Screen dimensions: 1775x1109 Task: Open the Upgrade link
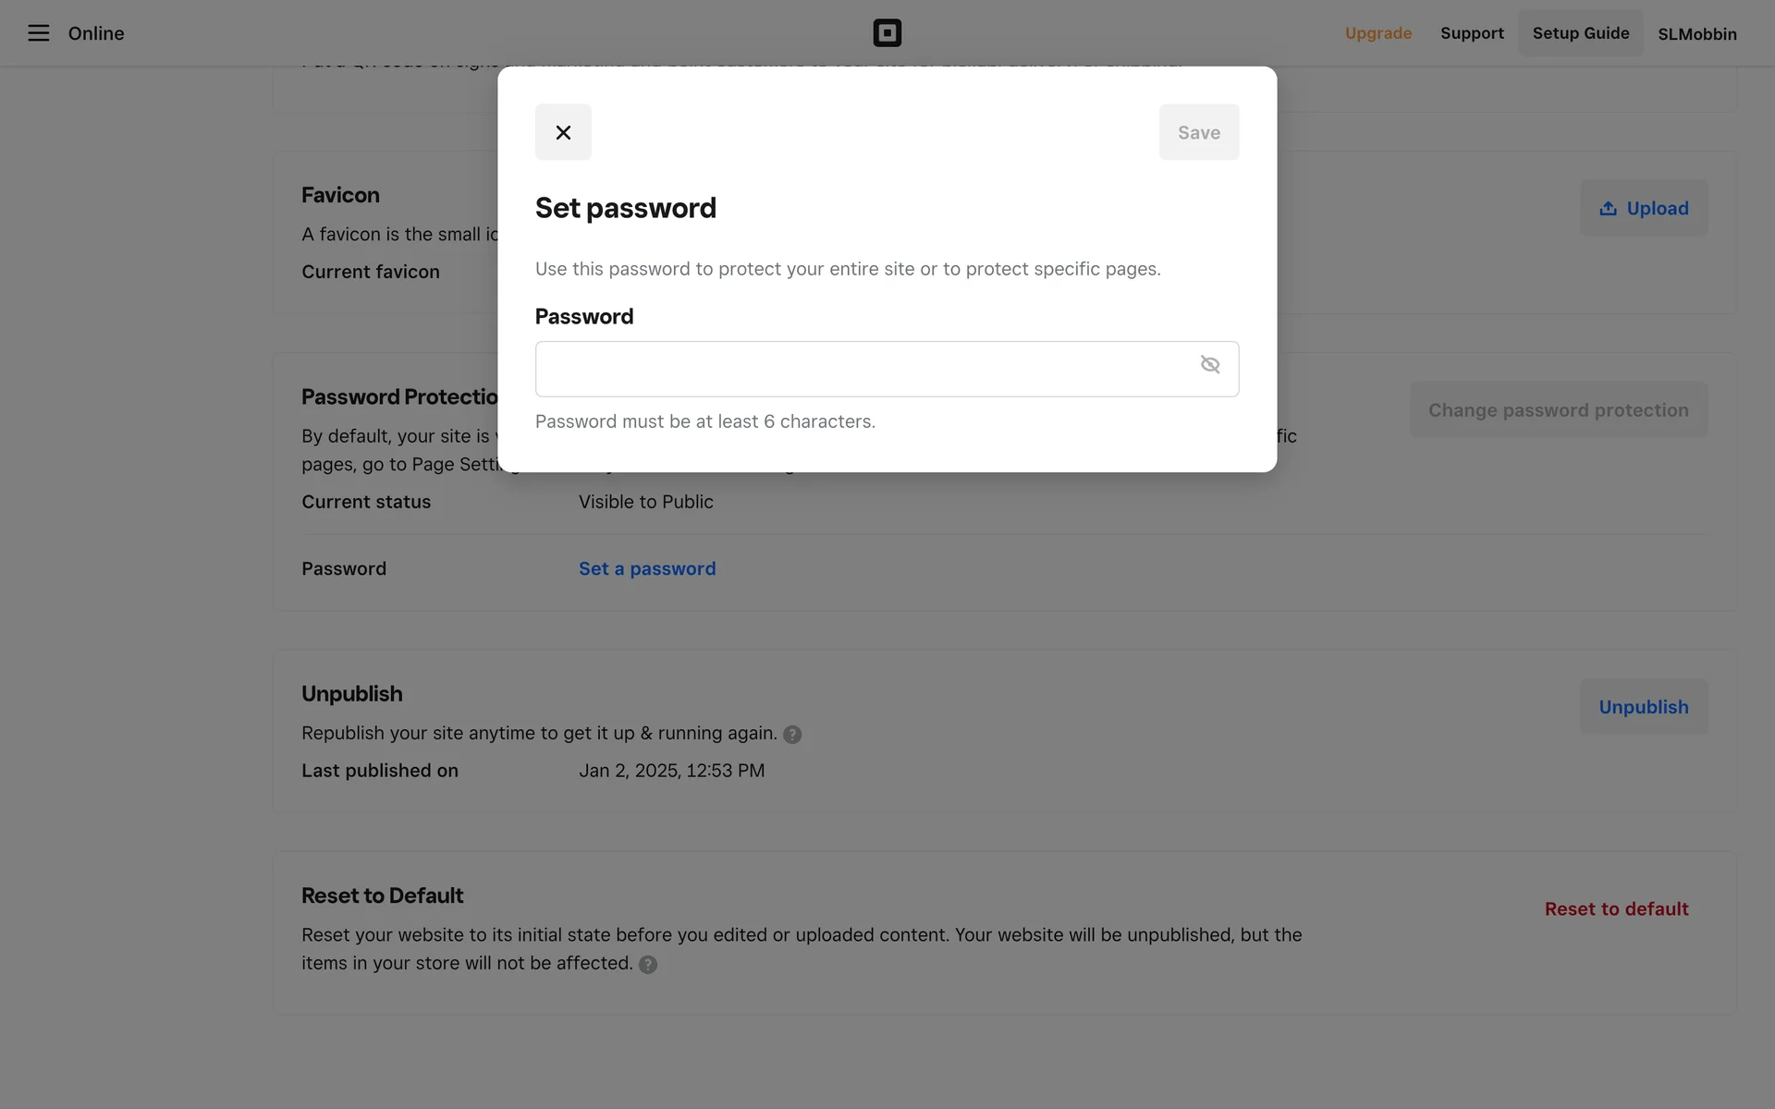click(x=1377, y=33)
